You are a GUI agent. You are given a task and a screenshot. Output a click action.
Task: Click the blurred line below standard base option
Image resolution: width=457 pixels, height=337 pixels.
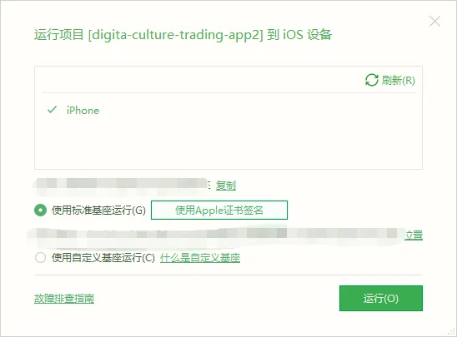tap(216, 235)
